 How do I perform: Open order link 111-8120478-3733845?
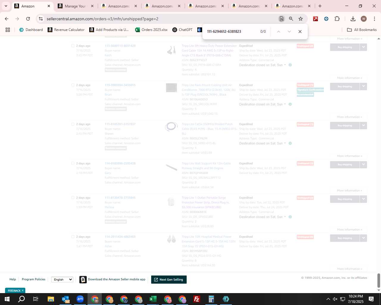coord(120,198)
